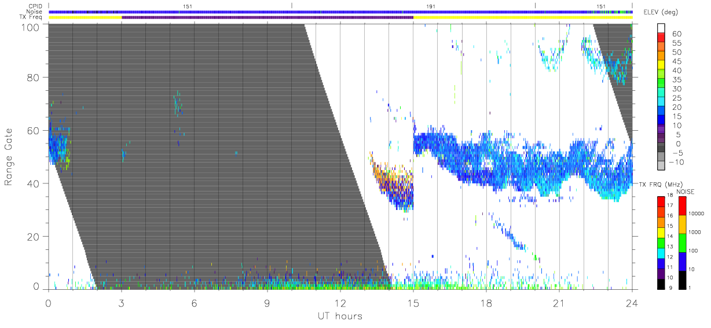The height and width of the screenshot is (328, 711).
Task: Pick the white top segment of ELEV colorbar
Action: pos(662,28)
